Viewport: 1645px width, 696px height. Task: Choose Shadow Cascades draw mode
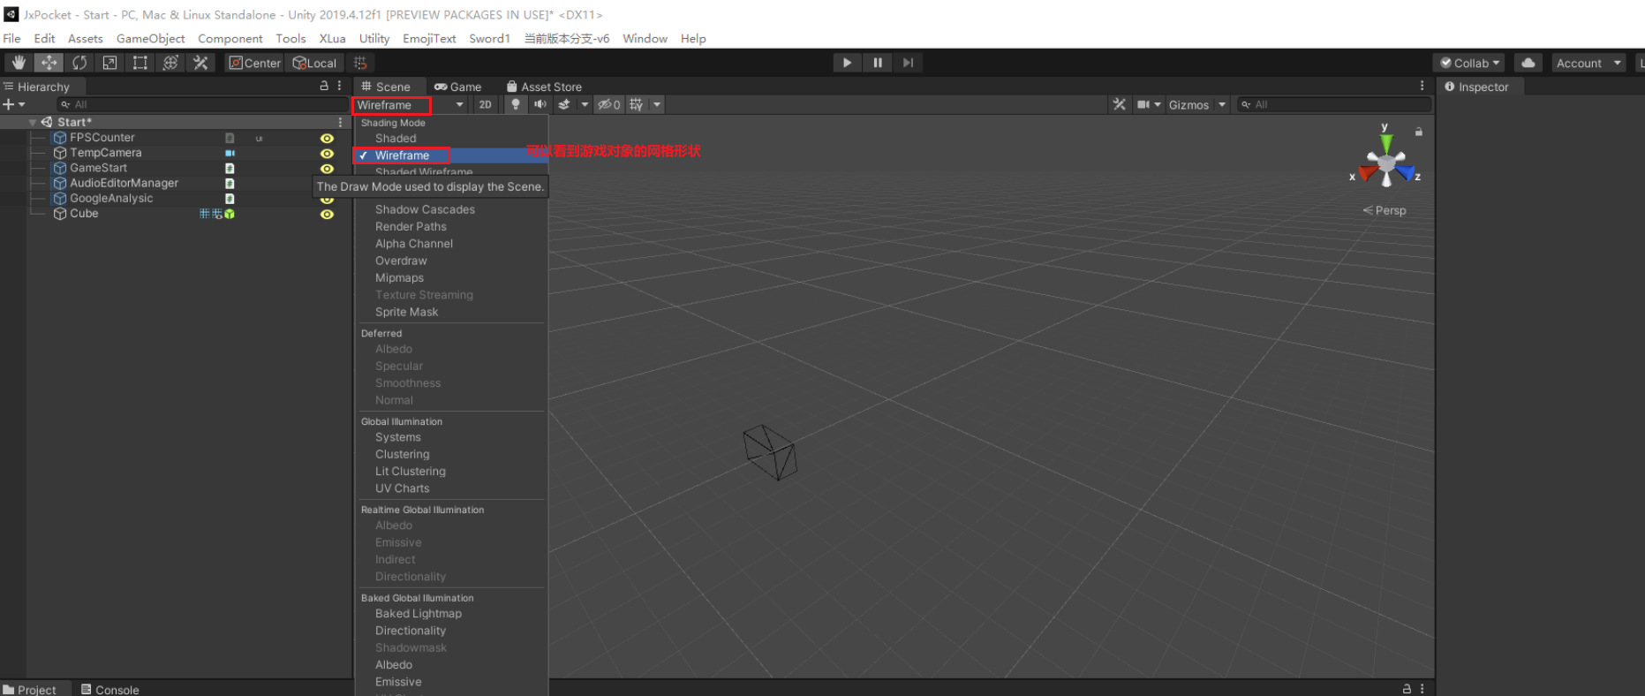[425, 209]
